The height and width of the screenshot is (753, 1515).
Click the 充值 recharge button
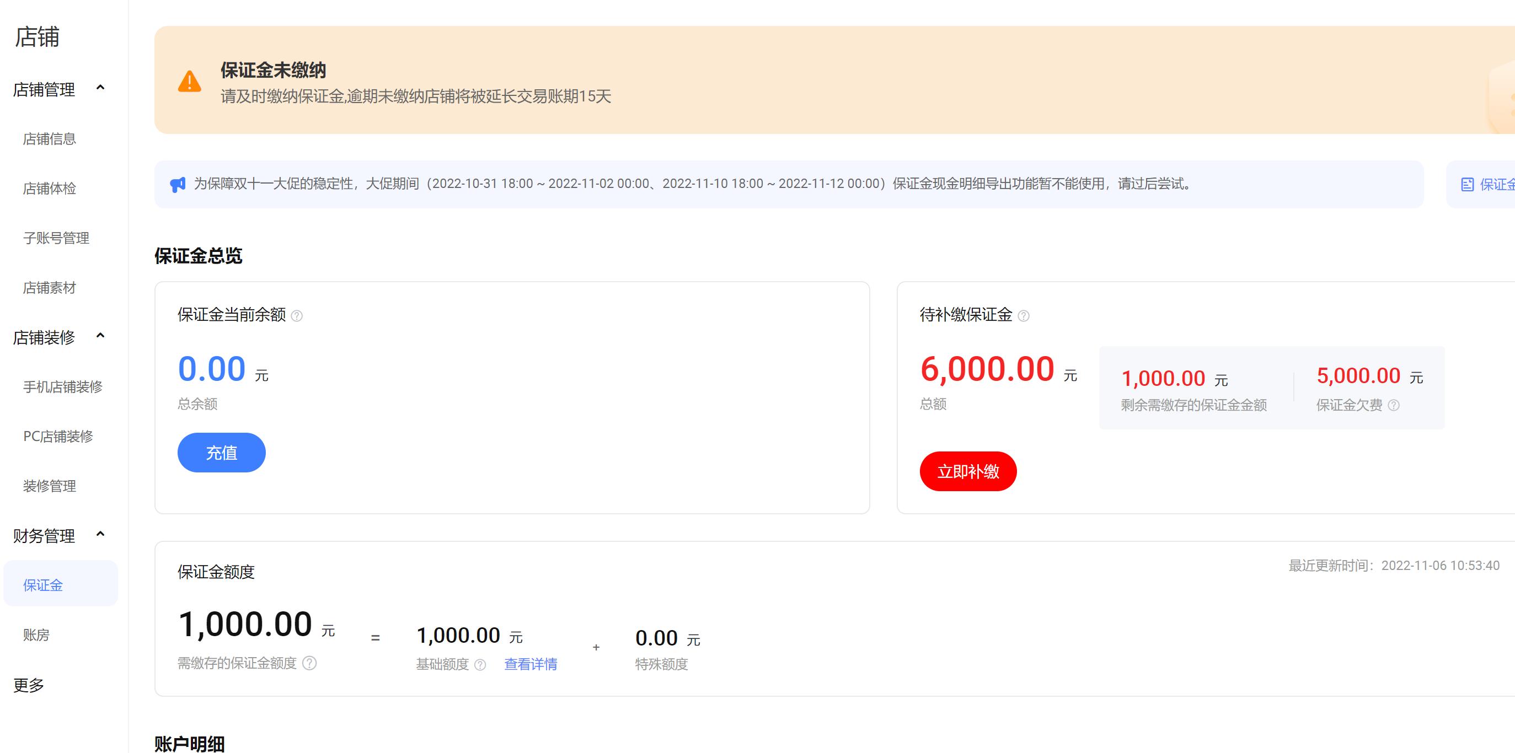[222, 452]
